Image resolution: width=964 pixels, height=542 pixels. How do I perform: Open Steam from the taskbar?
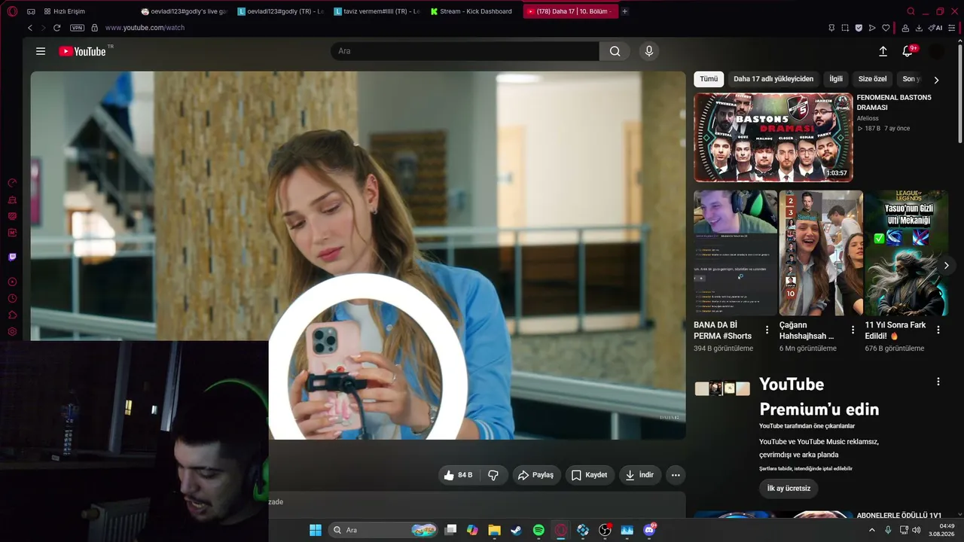coord(516,530)
